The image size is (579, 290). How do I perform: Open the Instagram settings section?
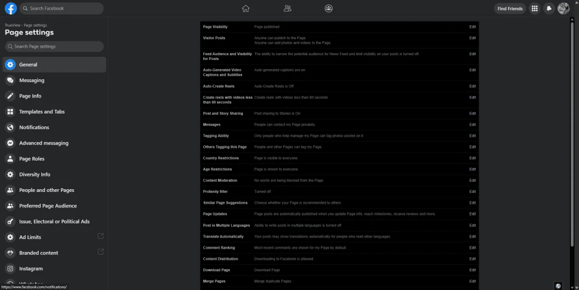click(x=54, y=269)
